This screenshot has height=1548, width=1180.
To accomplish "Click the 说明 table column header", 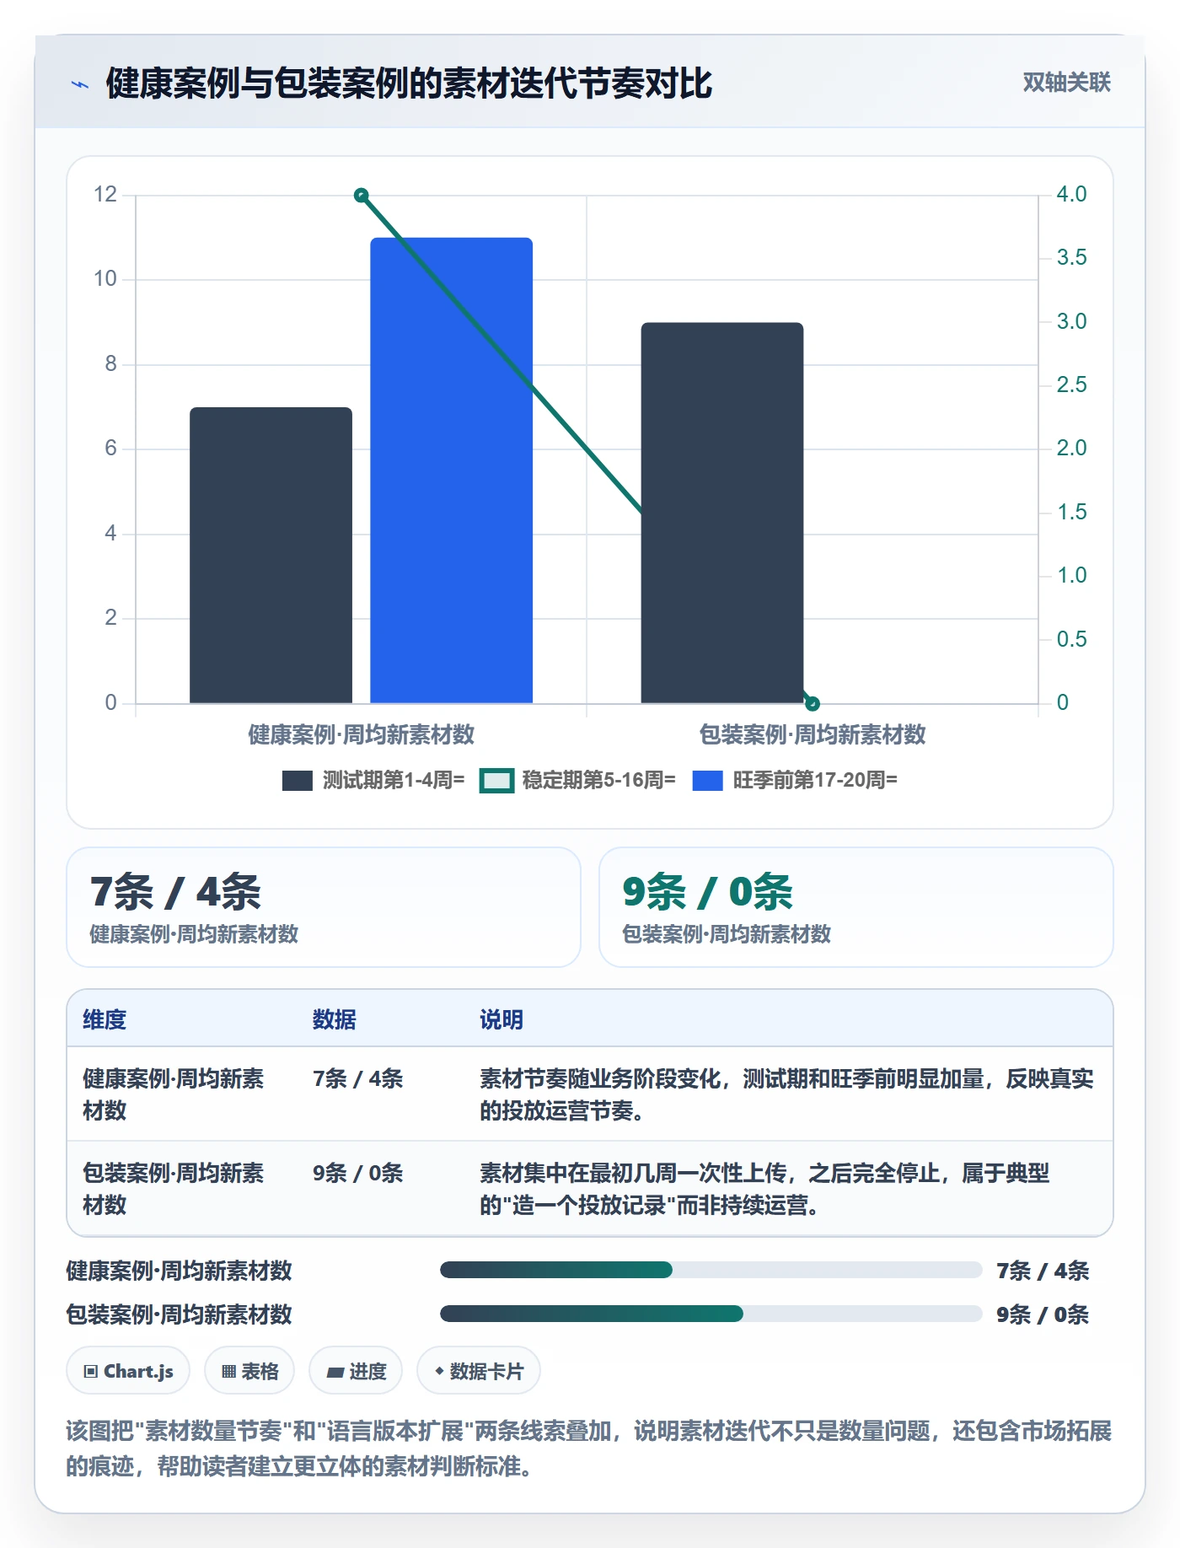I will (x=501, y=1019).
